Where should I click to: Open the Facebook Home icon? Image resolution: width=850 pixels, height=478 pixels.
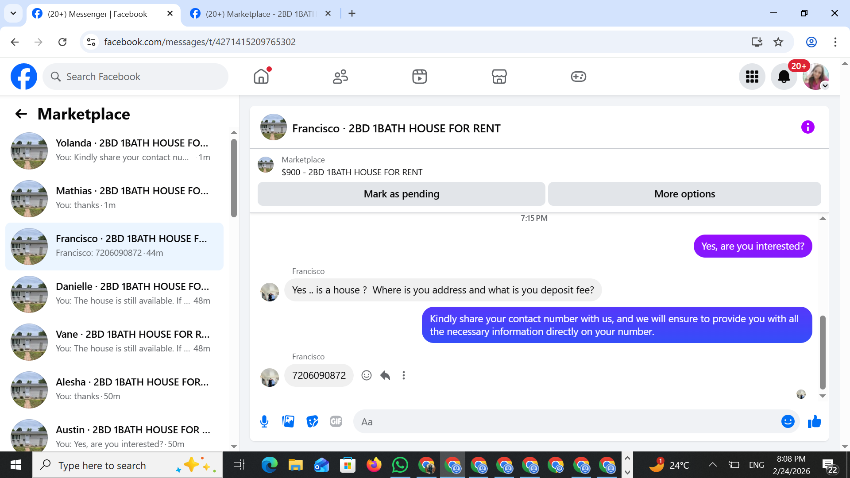pyautogui.click(x=261, y=77)
